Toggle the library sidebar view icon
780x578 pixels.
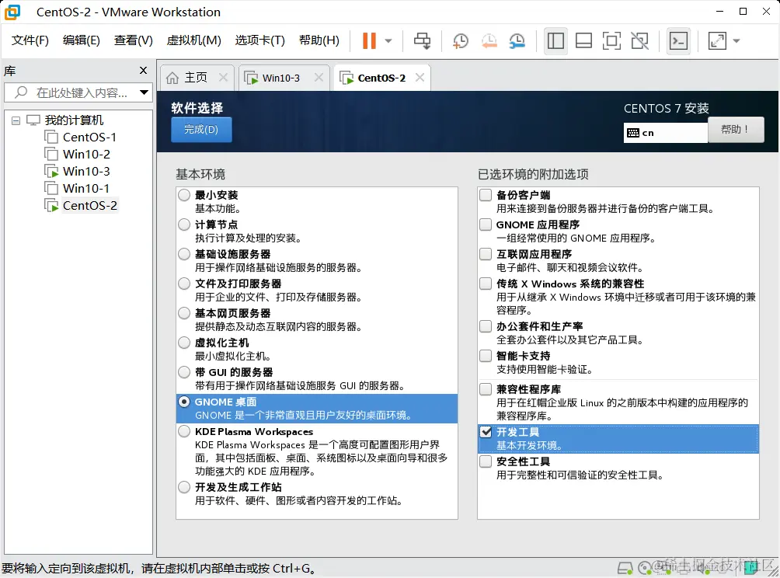coord(555,41)
